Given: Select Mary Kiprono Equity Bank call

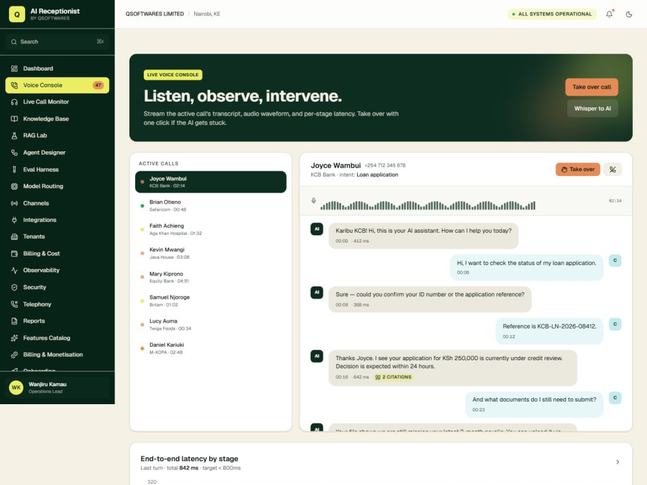Looking at the screenshot, I should (211, 277).
